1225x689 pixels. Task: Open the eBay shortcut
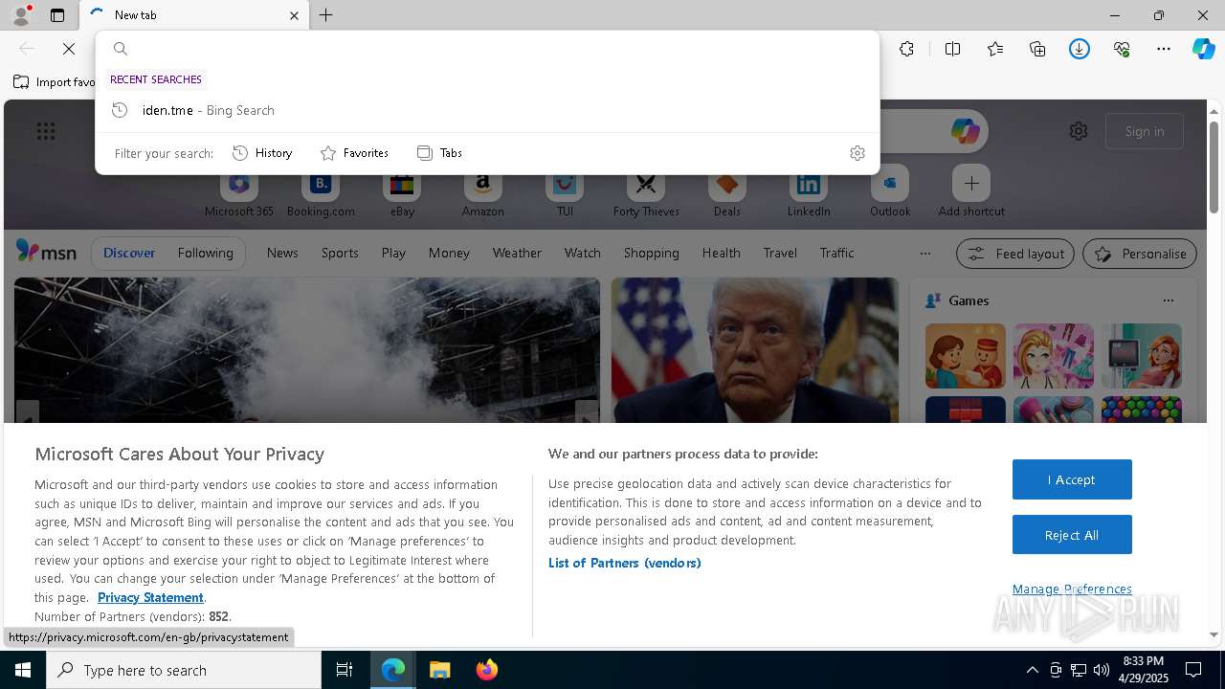[402, 194]
